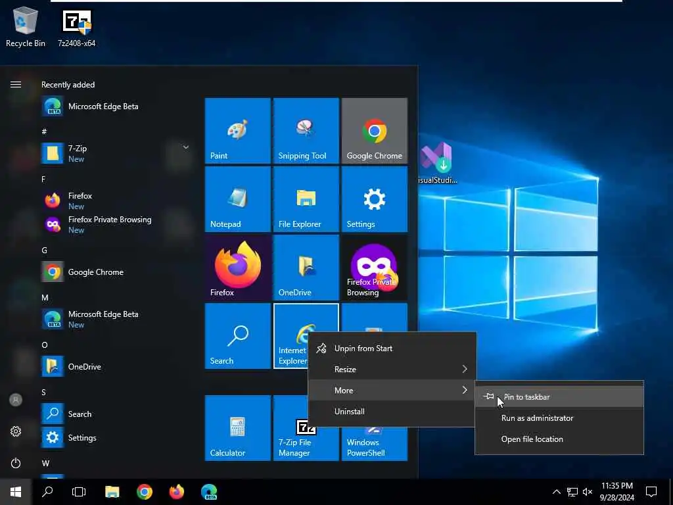Open taskbar Search magnifier
This screenshot has width=673, height=505.
tap(47, 492)
